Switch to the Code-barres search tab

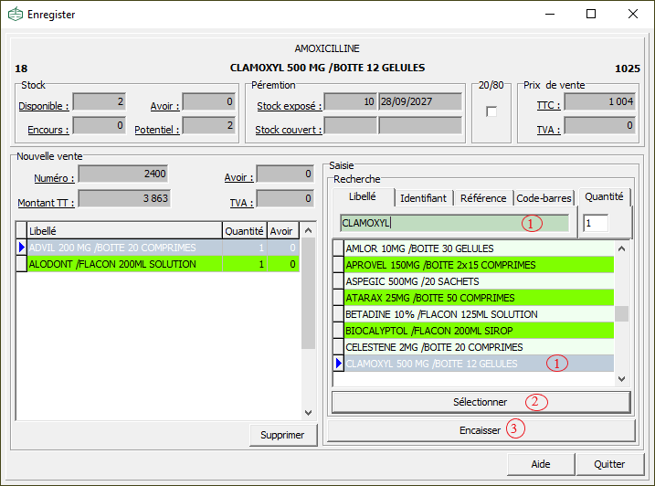(544, 198)
